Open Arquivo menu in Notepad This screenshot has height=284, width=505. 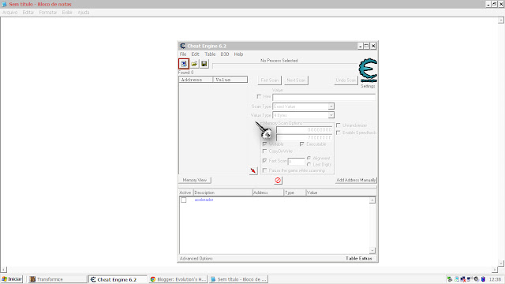click(10, 13)
